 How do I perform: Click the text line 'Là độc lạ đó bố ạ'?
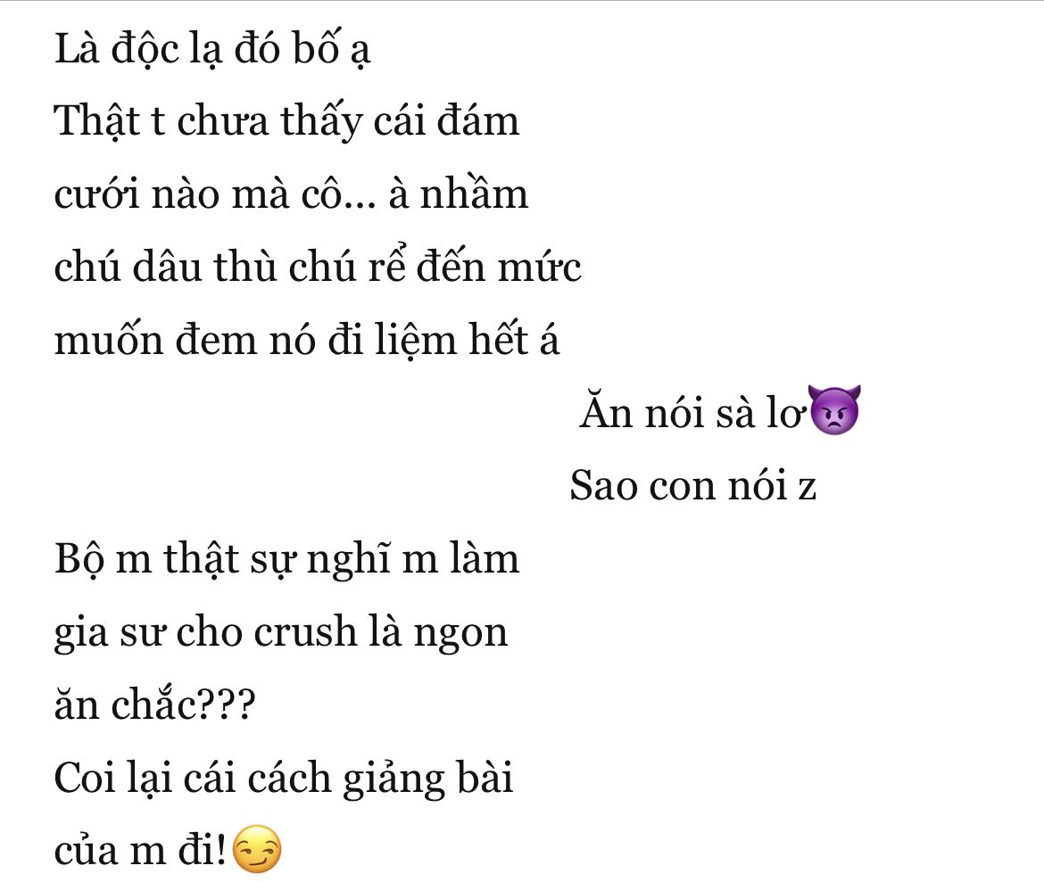[211, 51]
